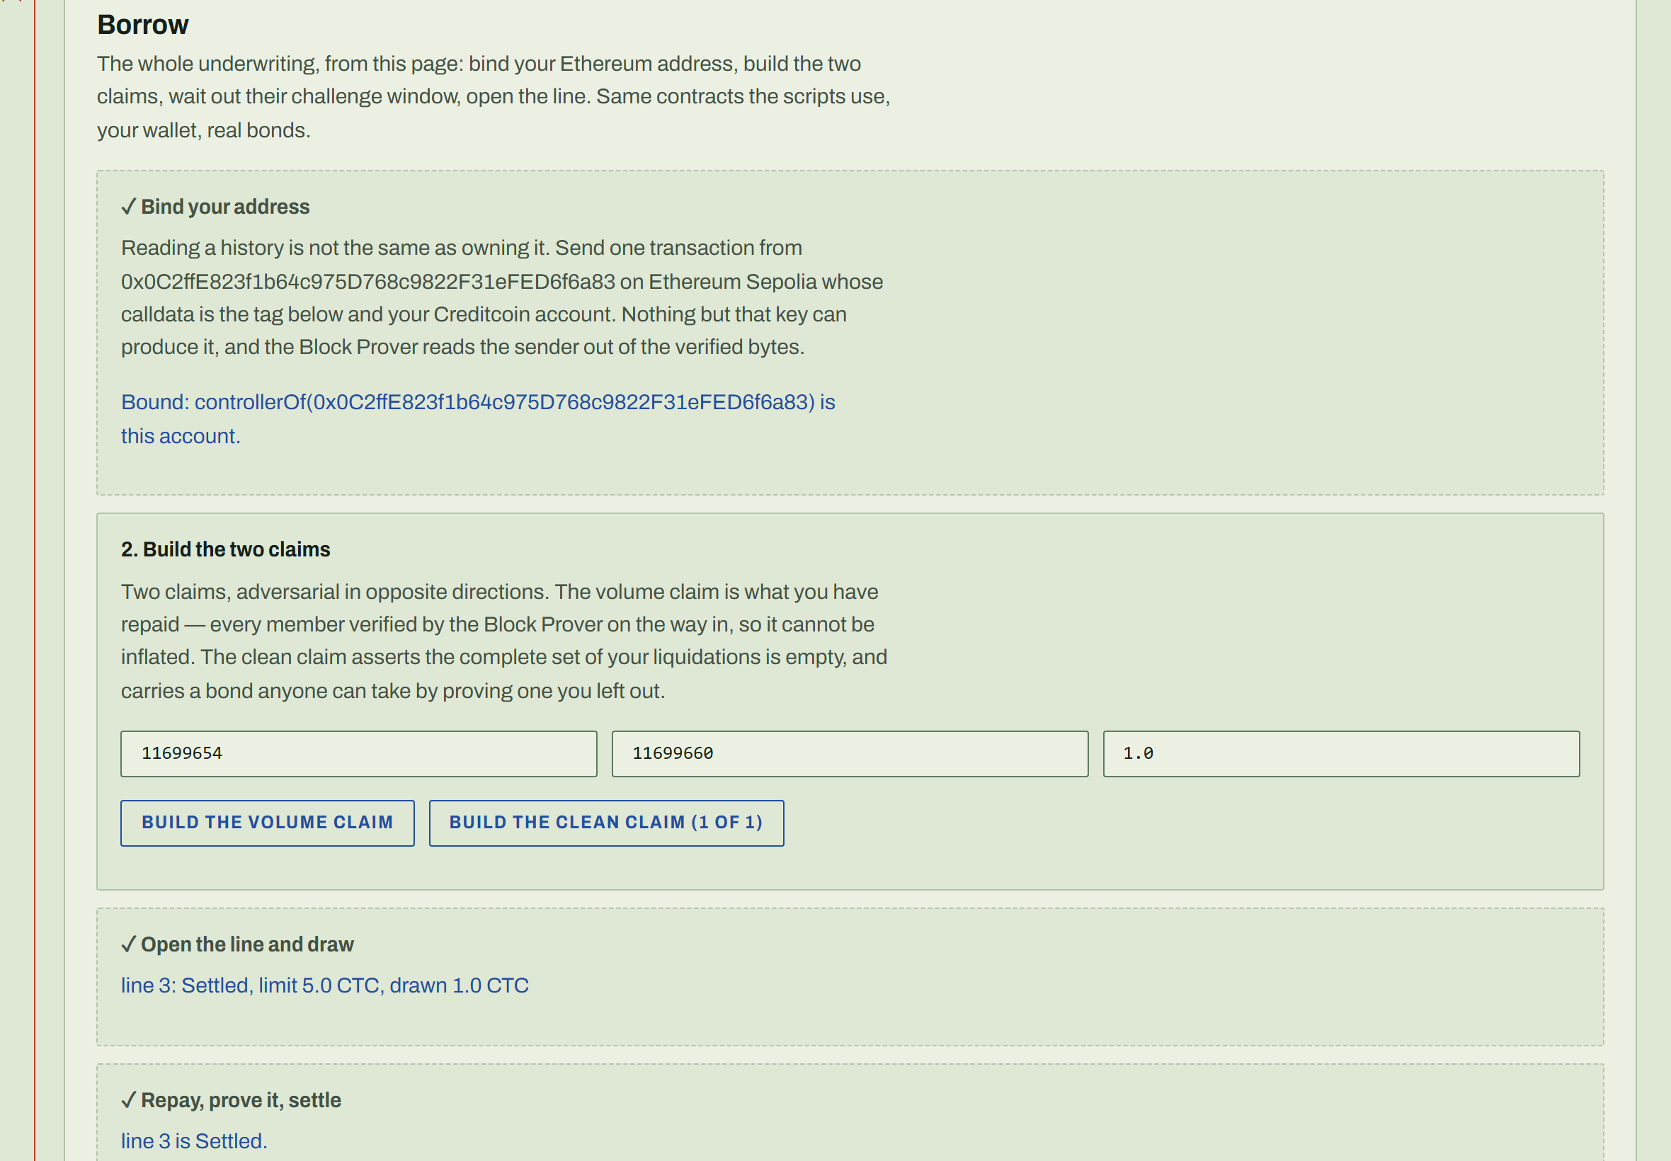The height and width of the screenshot is (1161, 1671).
Task: Click the Borrow intro paragraph about underwriting
Action: tap(494, 98)
